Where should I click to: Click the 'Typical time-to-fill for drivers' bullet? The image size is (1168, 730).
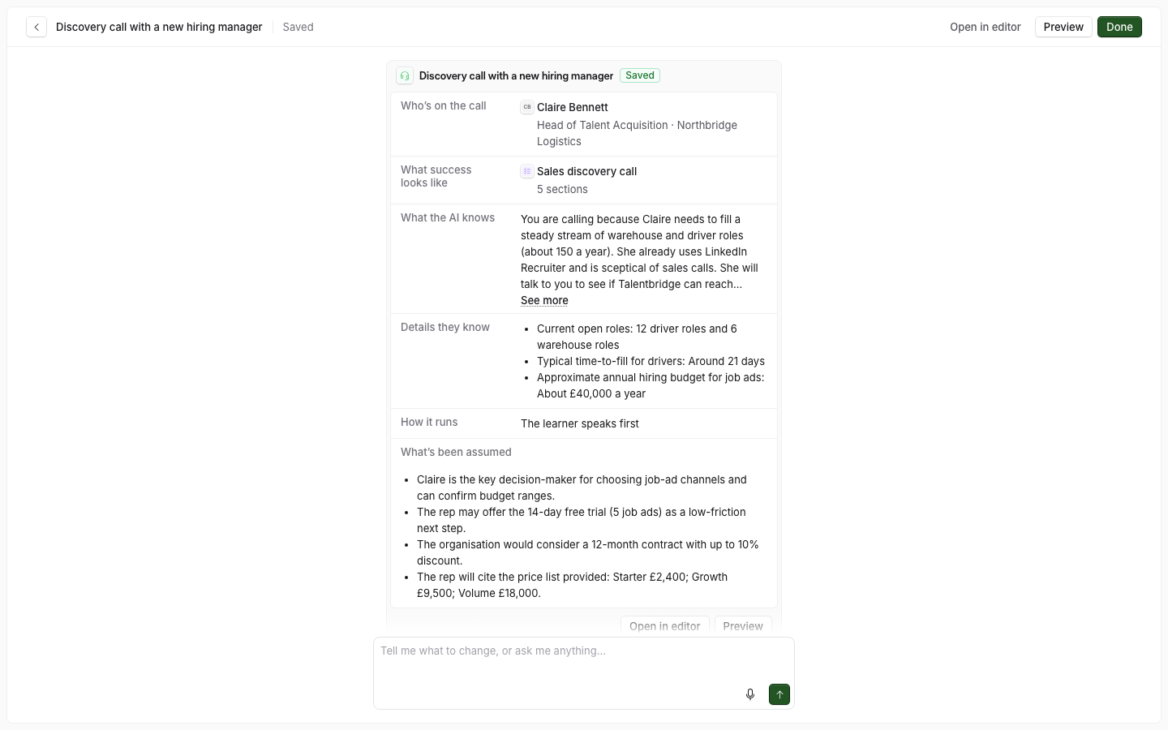[651, 361]
